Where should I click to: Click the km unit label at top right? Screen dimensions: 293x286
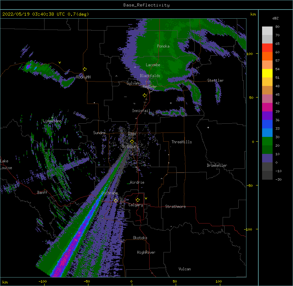253,14
